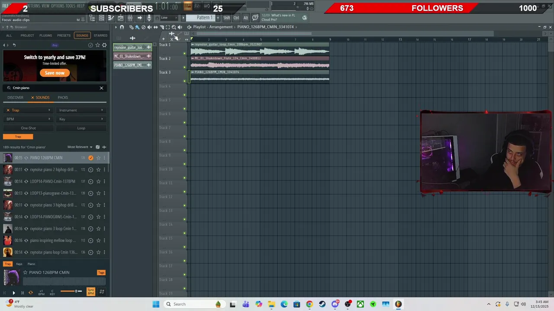
Task: Toggle the Alt key button
Action: pos(246,18)
